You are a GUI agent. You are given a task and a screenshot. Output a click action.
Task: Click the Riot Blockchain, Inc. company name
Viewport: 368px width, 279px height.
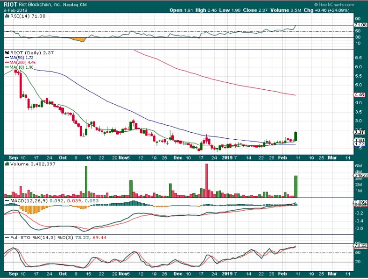[x=39, y=5]
